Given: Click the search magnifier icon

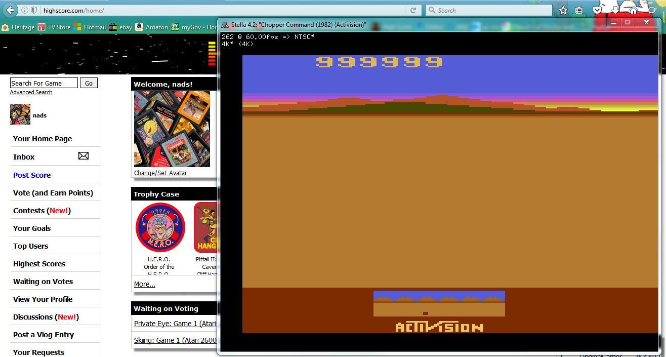Looking at the screenshot, I should (x=432, y=10).
